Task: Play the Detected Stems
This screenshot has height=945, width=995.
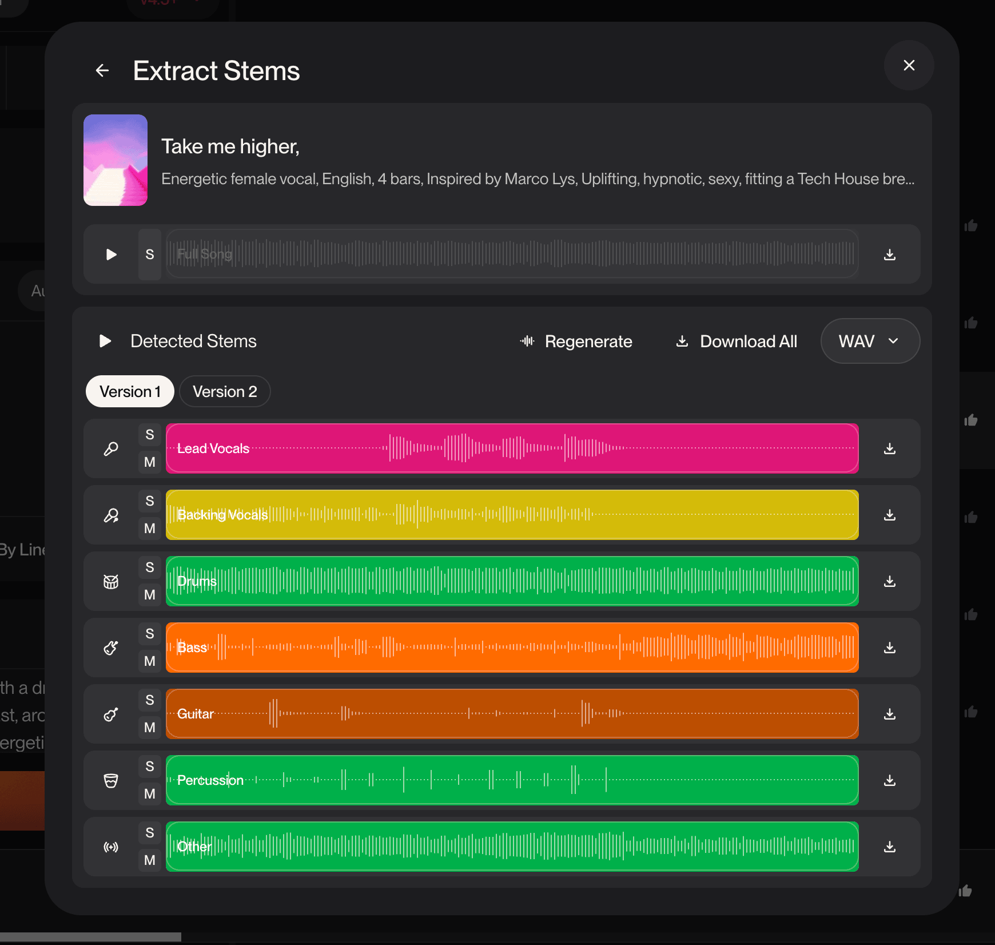Action: point(105,341)
